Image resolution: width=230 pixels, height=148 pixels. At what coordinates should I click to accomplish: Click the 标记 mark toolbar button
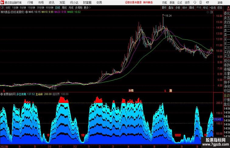(x=205, y=8)
